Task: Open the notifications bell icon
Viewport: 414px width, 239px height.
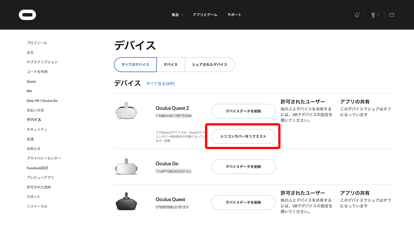Action: [357, 15]
